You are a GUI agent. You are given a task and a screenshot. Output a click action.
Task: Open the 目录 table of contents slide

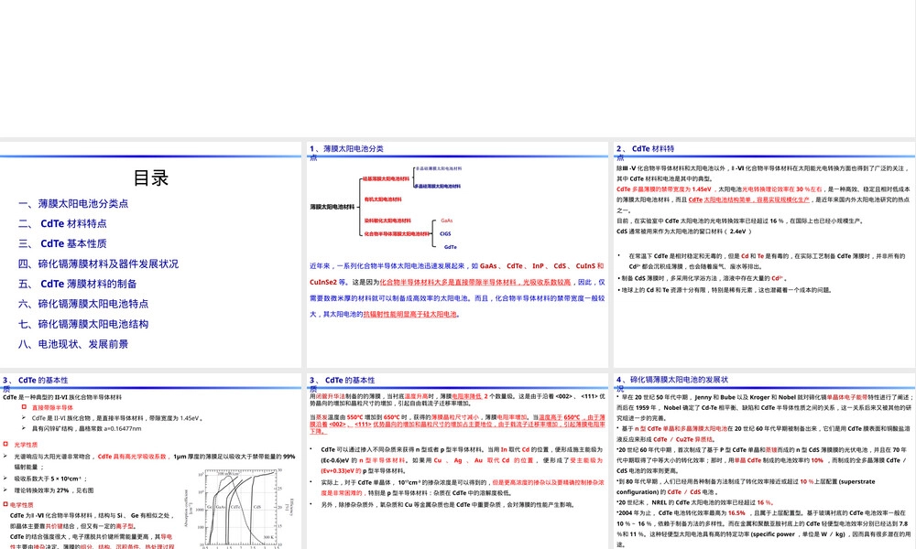(150, 255)
